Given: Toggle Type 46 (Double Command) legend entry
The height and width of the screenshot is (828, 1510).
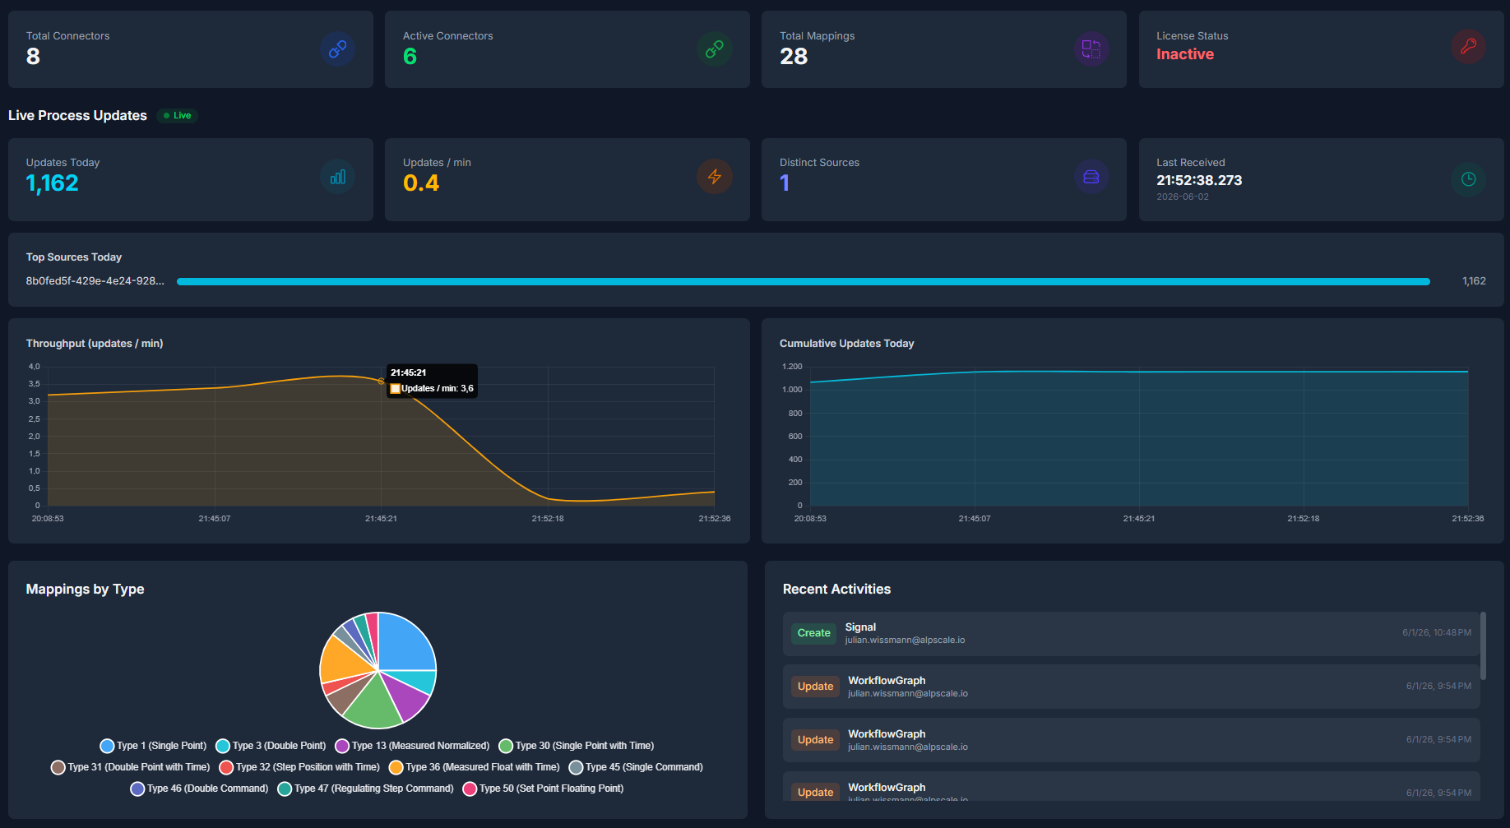Looking at the screenshot, I should (199, 789).
